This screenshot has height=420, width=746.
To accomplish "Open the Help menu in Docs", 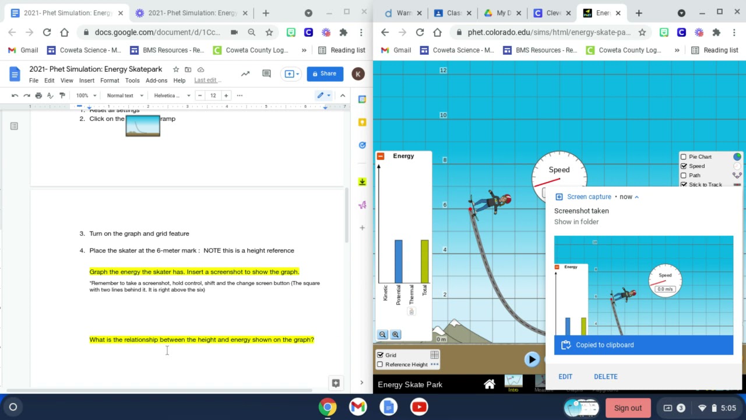I will (180, 80).
